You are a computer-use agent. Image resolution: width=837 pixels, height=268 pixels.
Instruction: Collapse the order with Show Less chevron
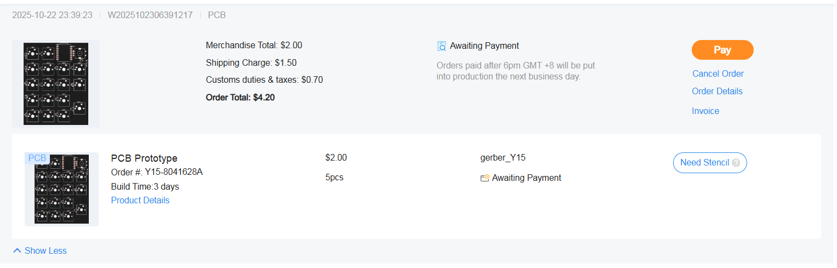[x=17, y=250]
